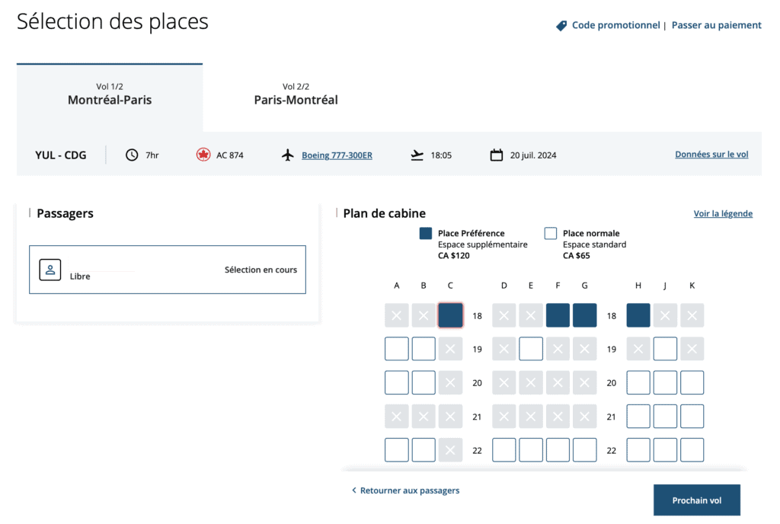Select Preference seat 18F
The height and width of the screenshot is (524, 780).
coord(558,315)
